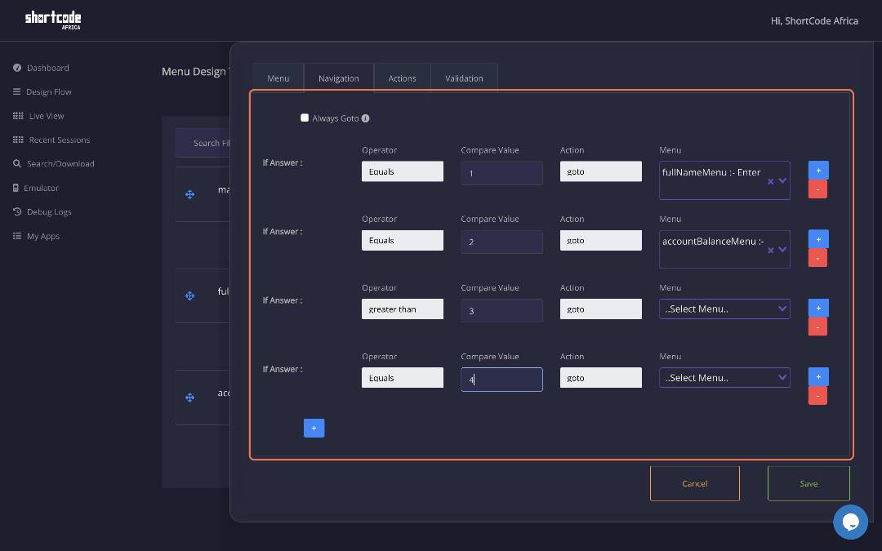Image resolution: width=882 pixels, height=551 pixels.
Task: Grab the move handle of the 'acc' menu row
Action: pyautogui.click(x=190, y=398)
